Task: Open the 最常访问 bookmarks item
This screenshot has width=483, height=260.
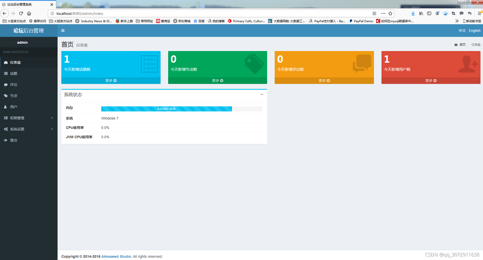Action: [37, 21]
